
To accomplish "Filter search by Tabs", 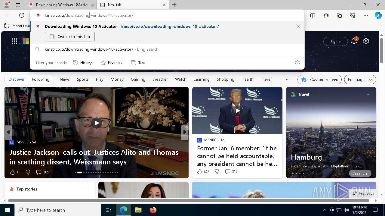I will (138, 63).
